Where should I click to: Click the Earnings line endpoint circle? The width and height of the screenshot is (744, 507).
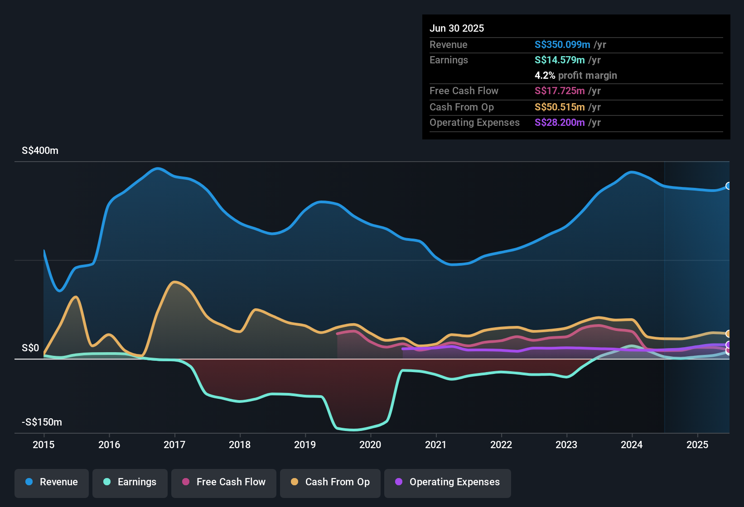tap(729, 354)
